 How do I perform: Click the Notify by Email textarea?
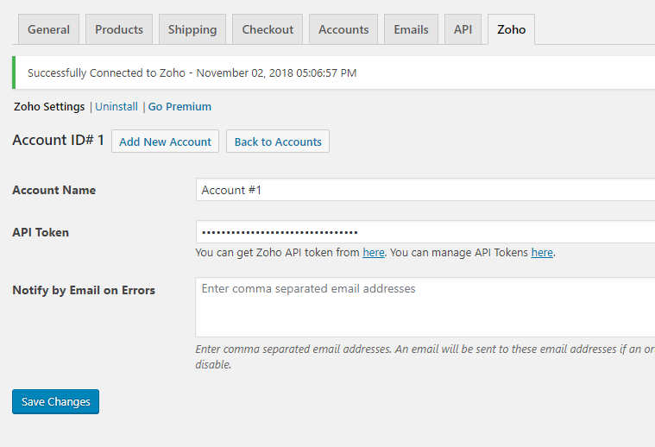[x=425, y=306]
